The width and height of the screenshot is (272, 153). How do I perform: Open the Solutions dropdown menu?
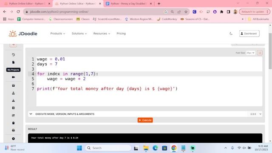pos(79,34)
